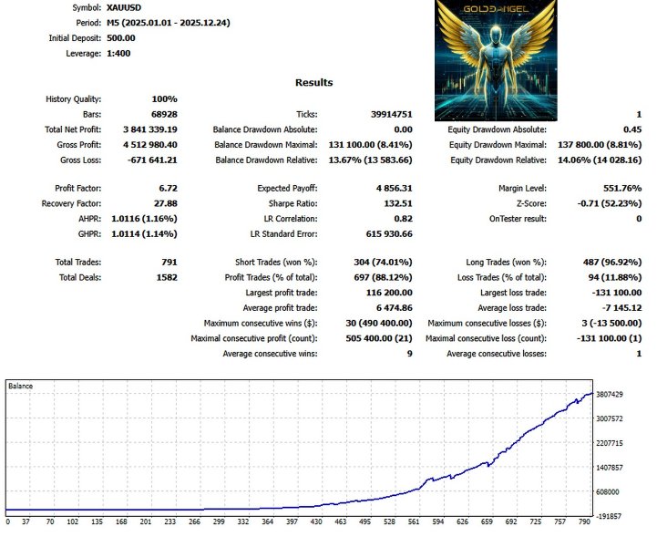Select the Total Trades 791 count
The width and height of the screenshot is (657, 547).
[168, 262]
